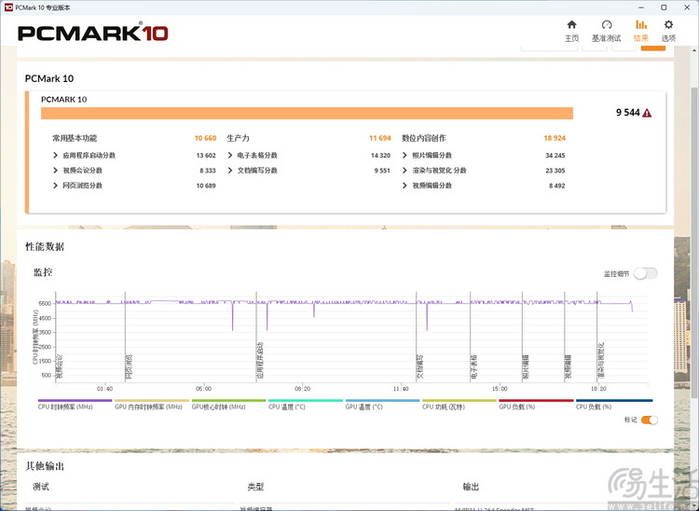Expand 文档编写分数 row

point(230,171)
